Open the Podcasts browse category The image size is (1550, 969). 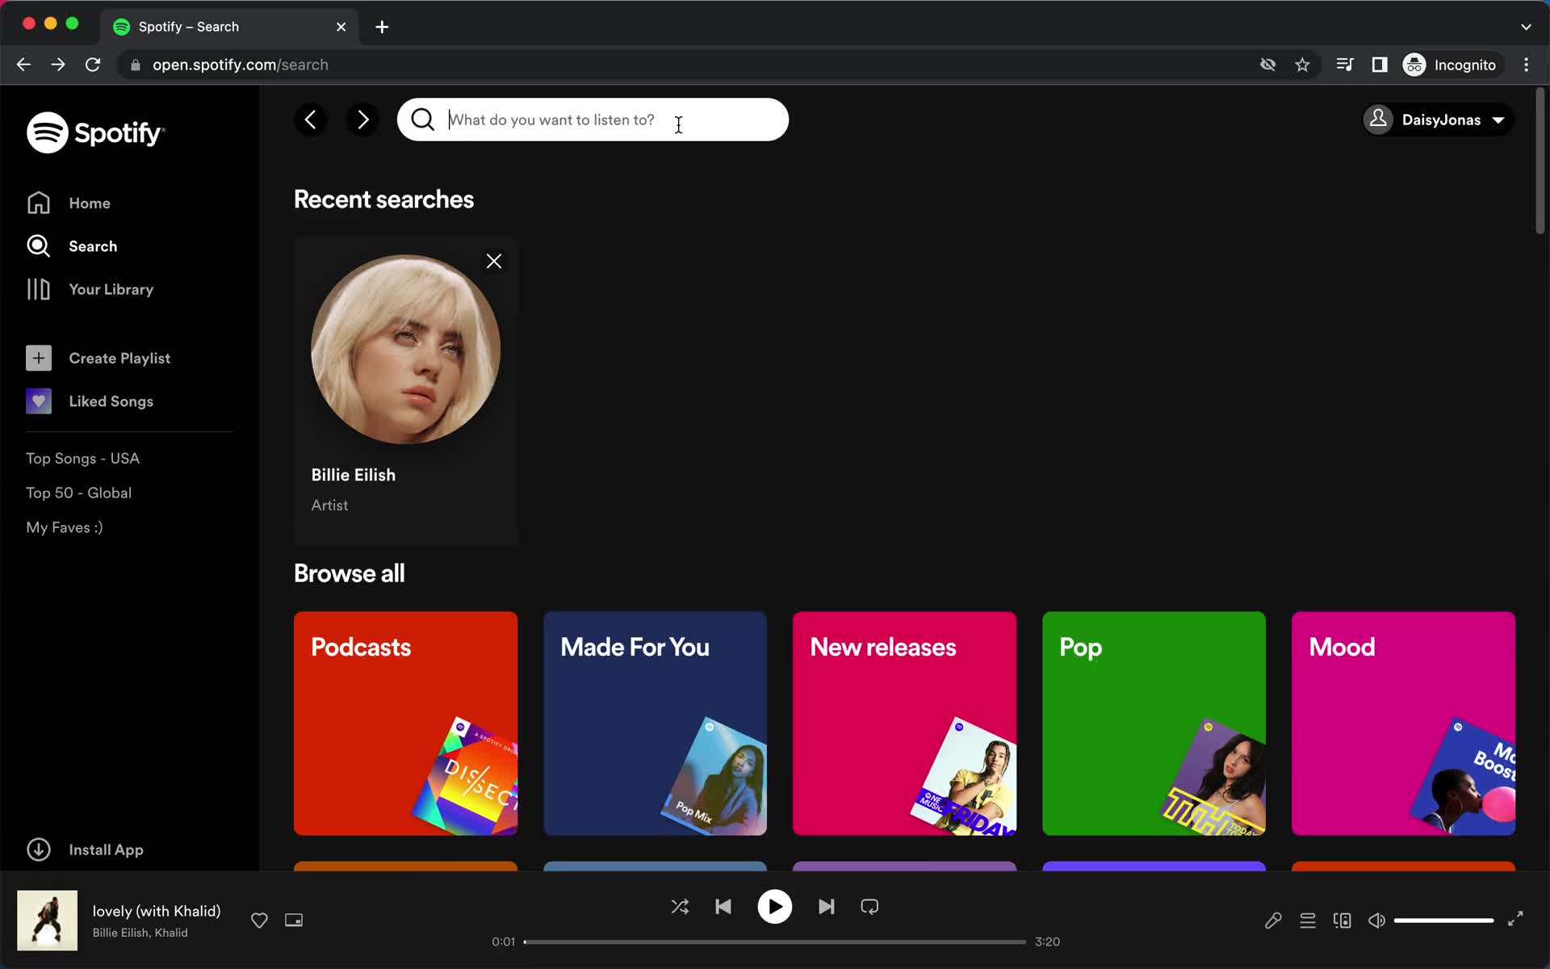coord(405,723)
